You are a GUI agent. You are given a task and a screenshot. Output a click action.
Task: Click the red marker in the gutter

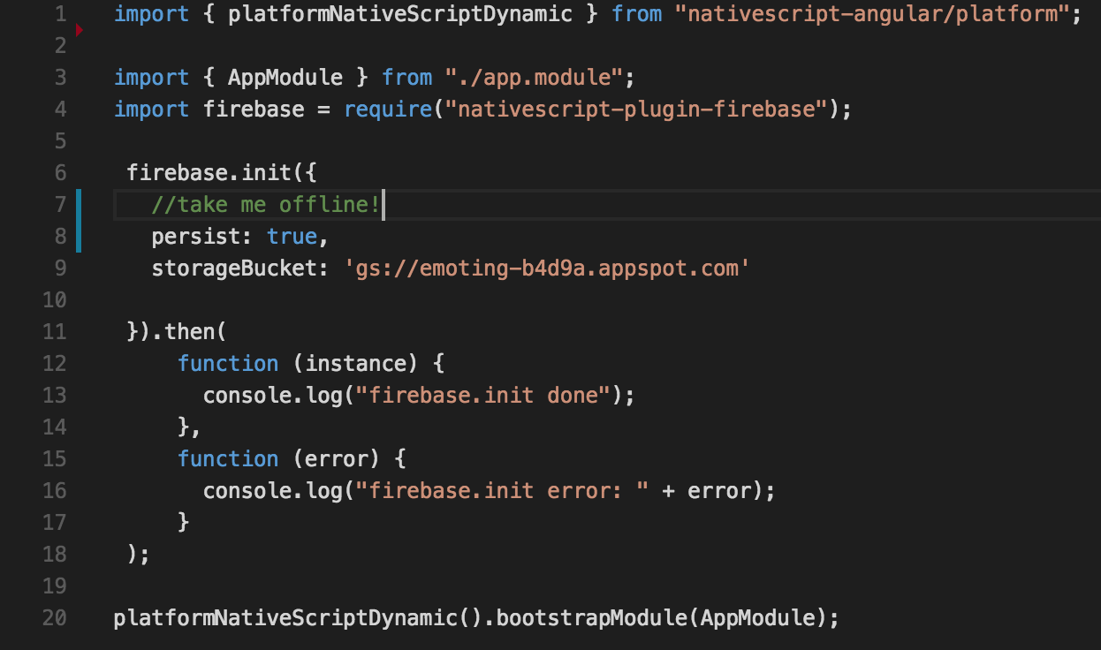pyautogui.click(x=79, y=31)
